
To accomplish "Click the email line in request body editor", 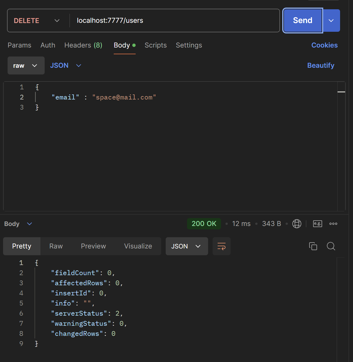I will click(104, 97).
